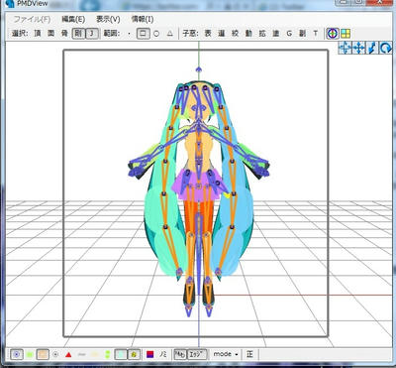The width and height of the screenshot is (396, 368).
Task: Select the circle range selection shape
Action: pos(156,34)
